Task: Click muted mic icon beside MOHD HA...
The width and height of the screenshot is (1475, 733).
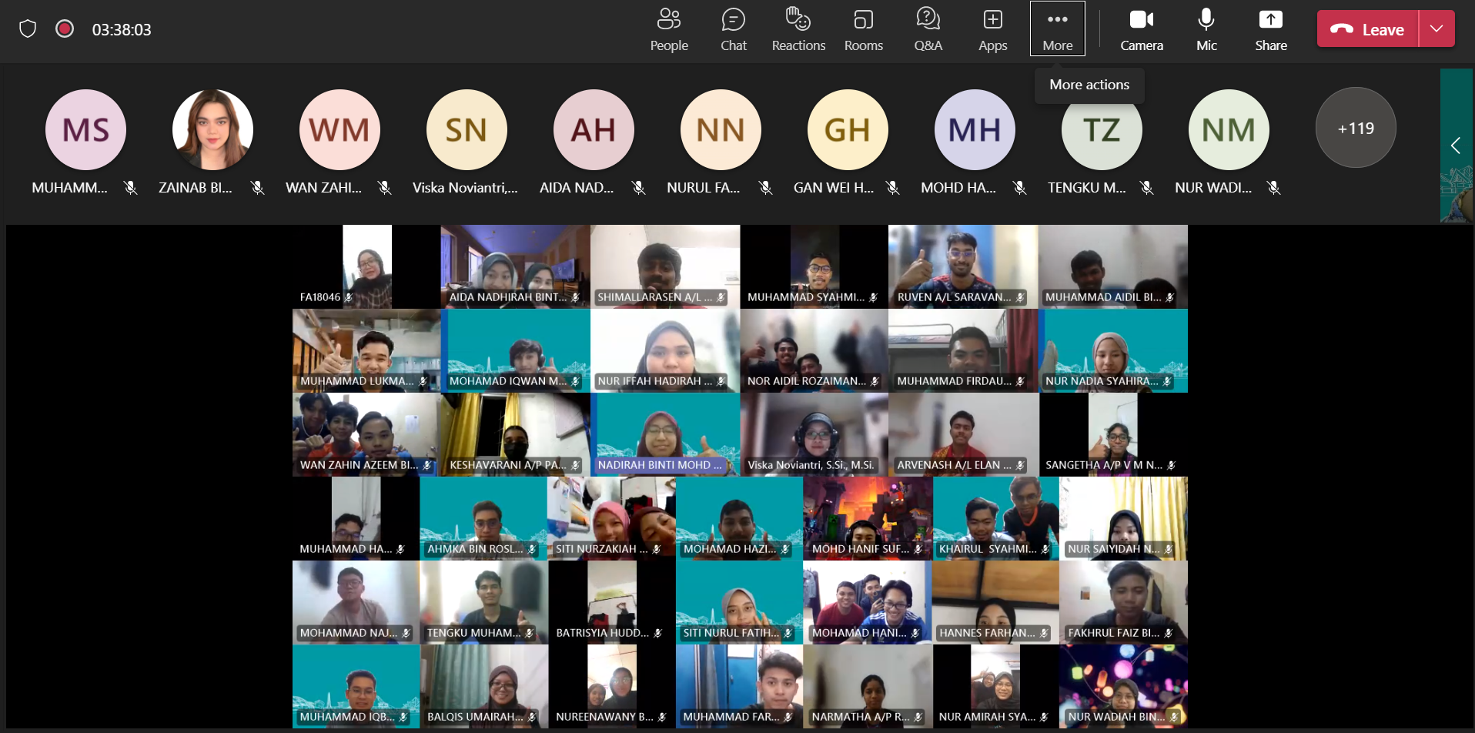Action: pyautogui.click(x=1020, y=188)
